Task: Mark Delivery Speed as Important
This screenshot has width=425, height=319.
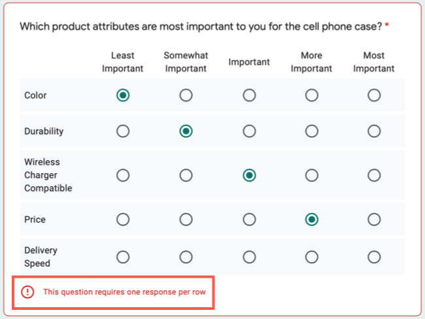Action: (x=249, y=257)
